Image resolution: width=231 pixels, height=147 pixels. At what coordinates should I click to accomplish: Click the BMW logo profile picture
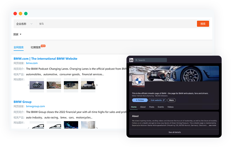138,81
